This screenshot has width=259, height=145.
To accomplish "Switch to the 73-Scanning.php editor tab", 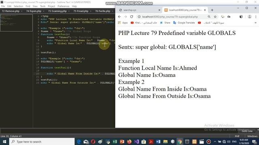I will (x=57, y=11).
